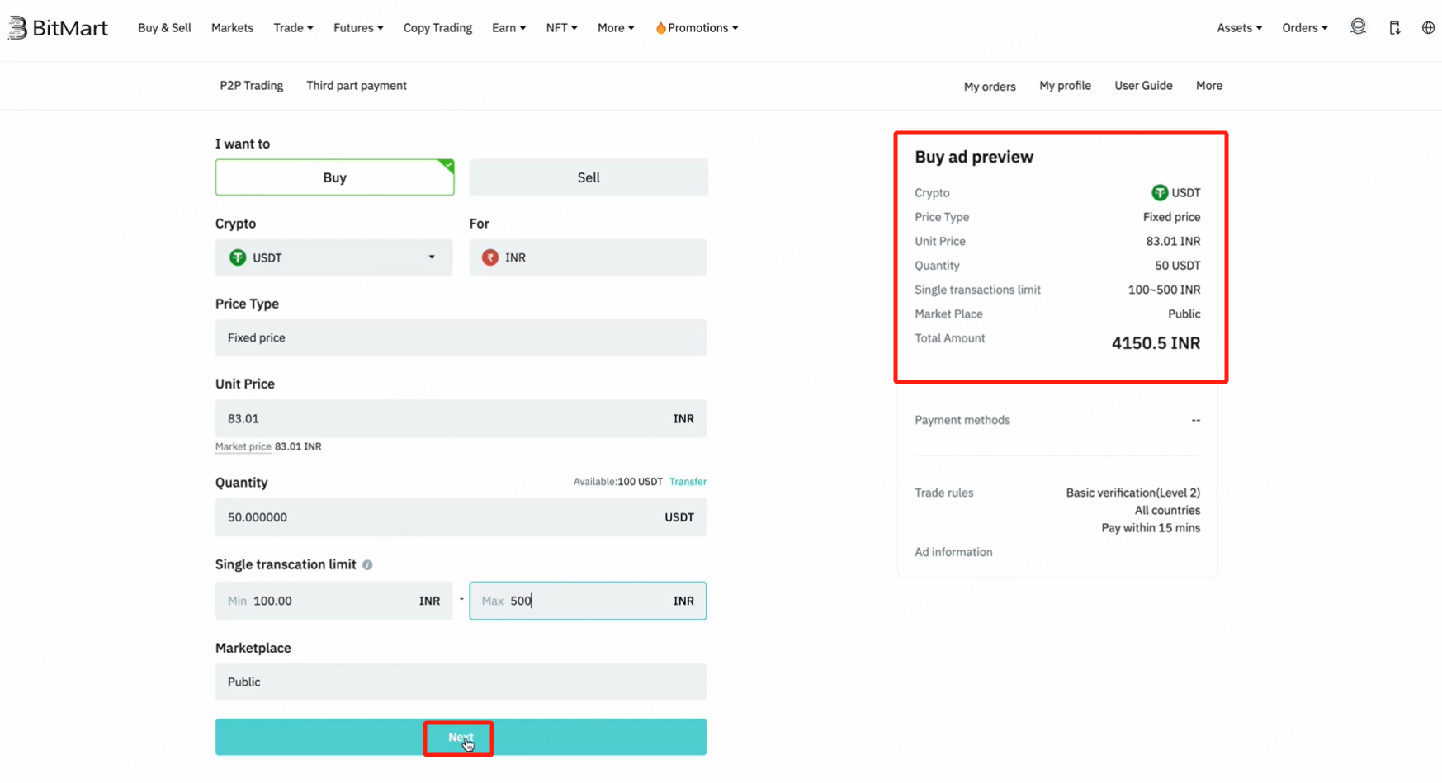
Task: Open the P2P sub-navigation More link after User Guide
Action: tap(1209, 86)
